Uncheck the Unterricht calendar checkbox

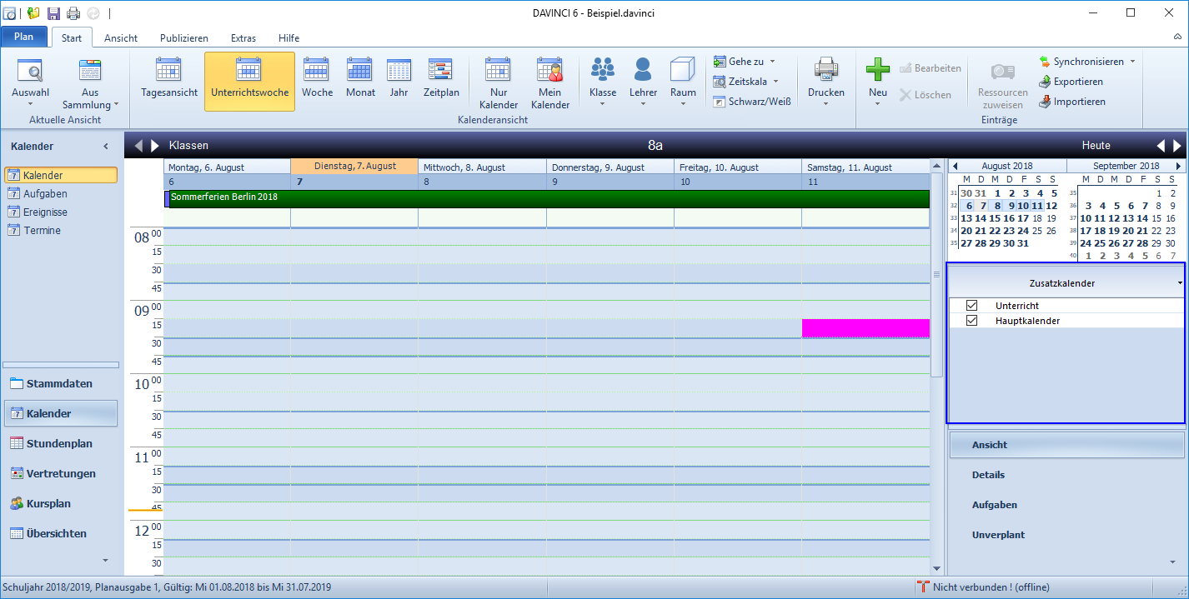point(971,306)
